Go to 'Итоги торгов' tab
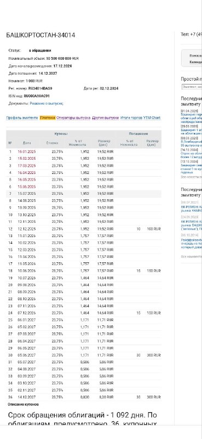 coord(131,118)
